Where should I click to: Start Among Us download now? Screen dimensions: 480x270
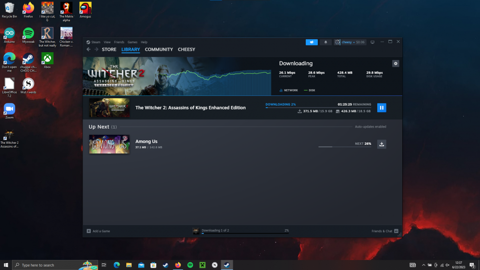(x=382, y=144)
